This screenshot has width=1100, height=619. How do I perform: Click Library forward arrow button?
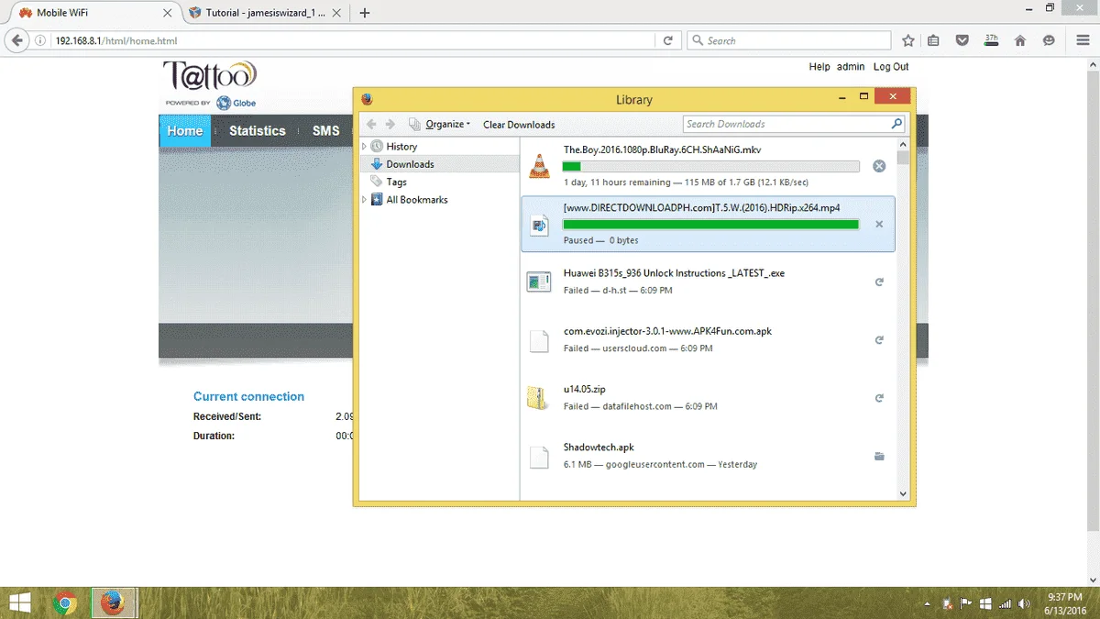click(390, 124)
